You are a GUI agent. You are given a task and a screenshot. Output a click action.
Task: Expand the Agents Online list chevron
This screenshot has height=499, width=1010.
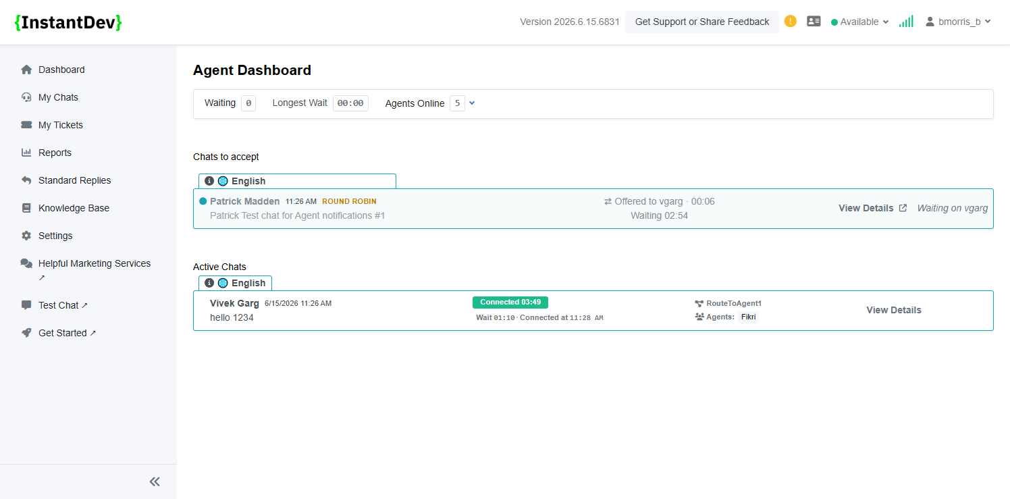coord(472,103)
